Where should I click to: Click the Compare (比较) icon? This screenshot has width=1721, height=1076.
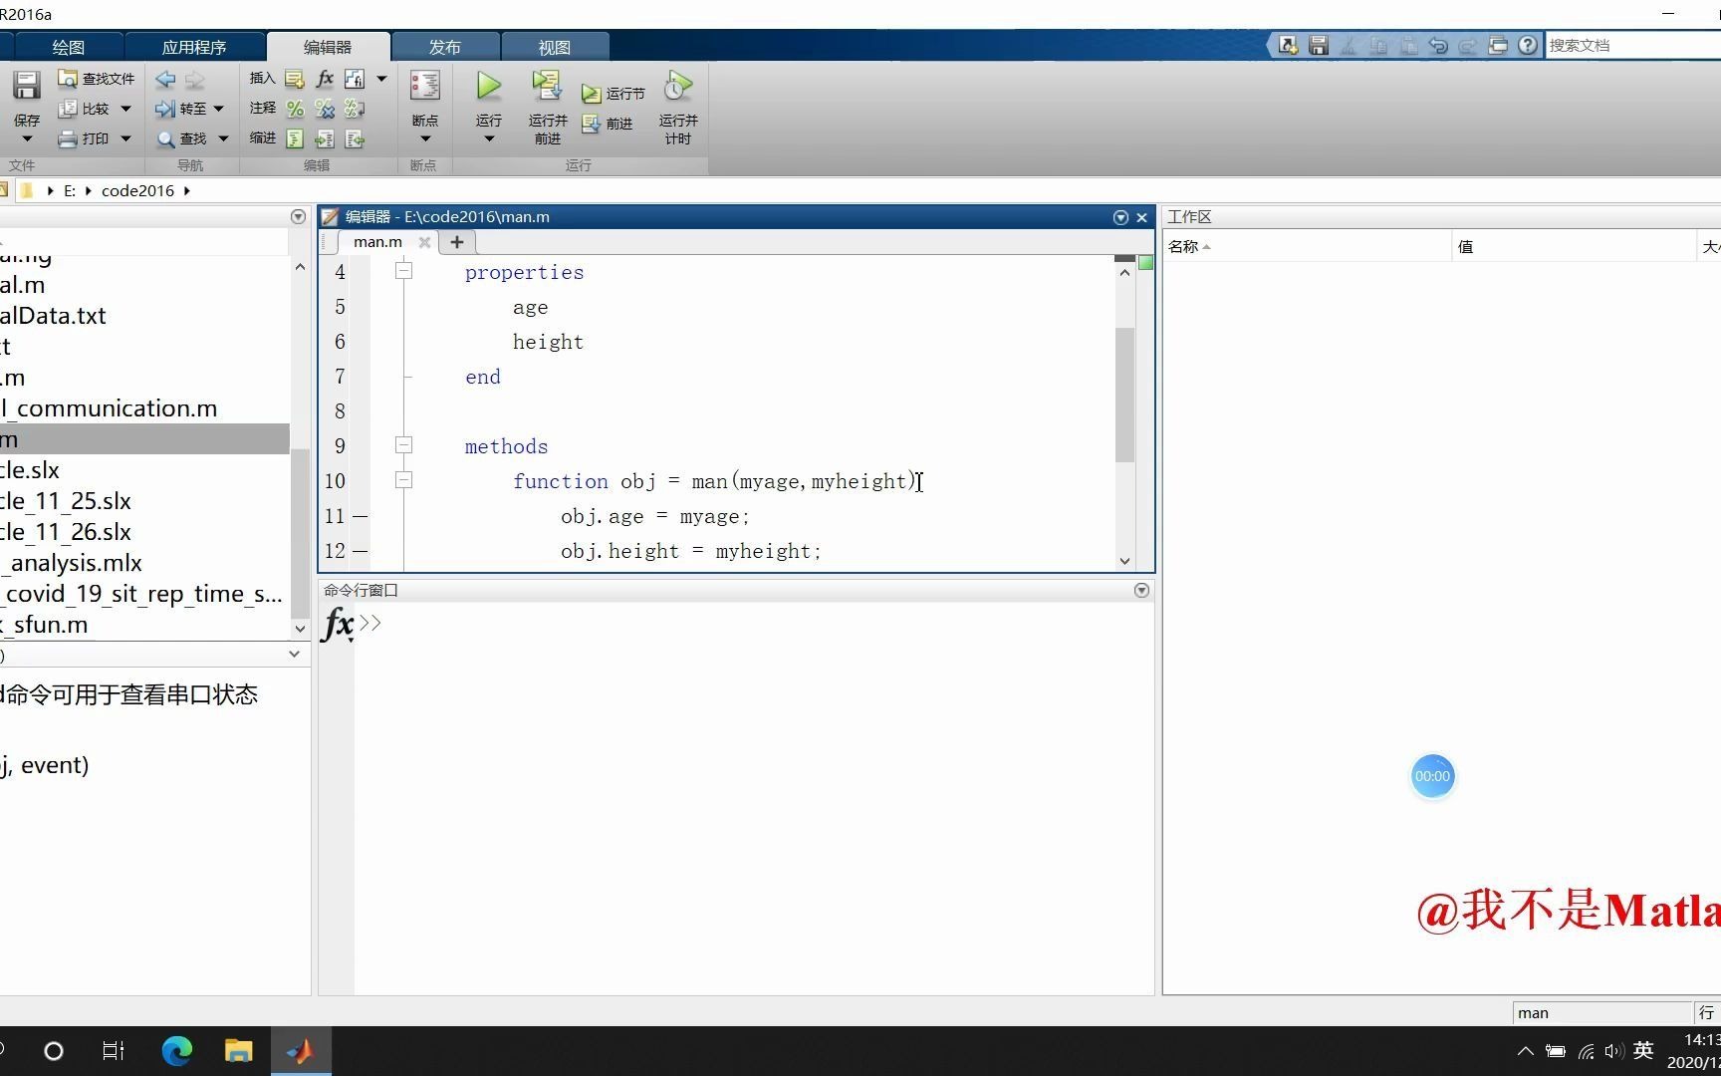coord(68,109)
